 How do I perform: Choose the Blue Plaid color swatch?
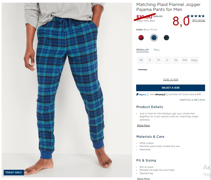(154, 38)
